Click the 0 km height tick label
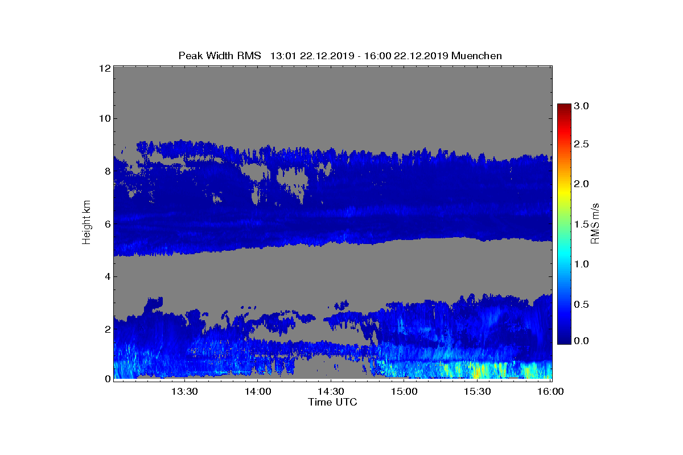The width and height of the screenshot is (683, 455). (x=106, y=379)
